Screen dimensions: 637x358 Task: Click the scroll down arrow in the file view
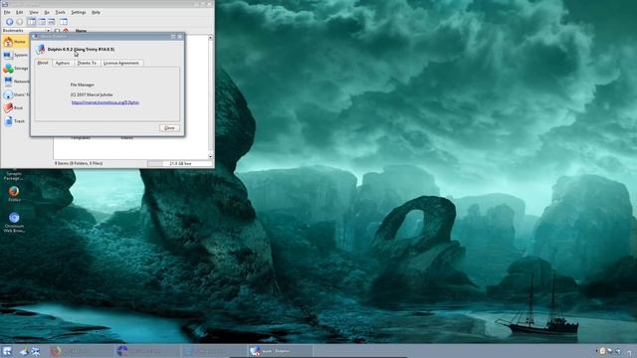click(210, 156)
